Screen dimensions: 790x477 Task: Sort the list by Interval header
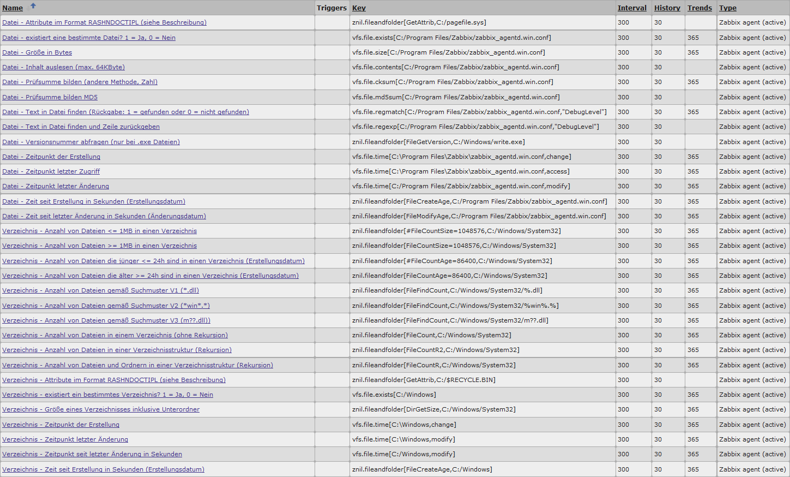point(632,8)
